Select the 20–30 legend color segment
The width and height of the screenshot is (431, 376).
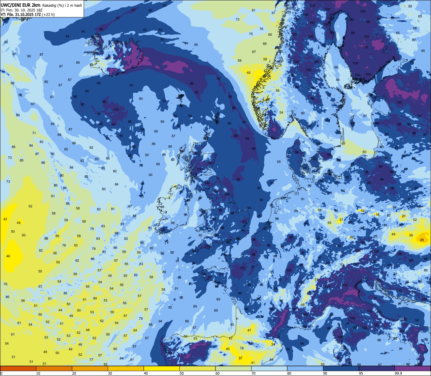[90, 368]
